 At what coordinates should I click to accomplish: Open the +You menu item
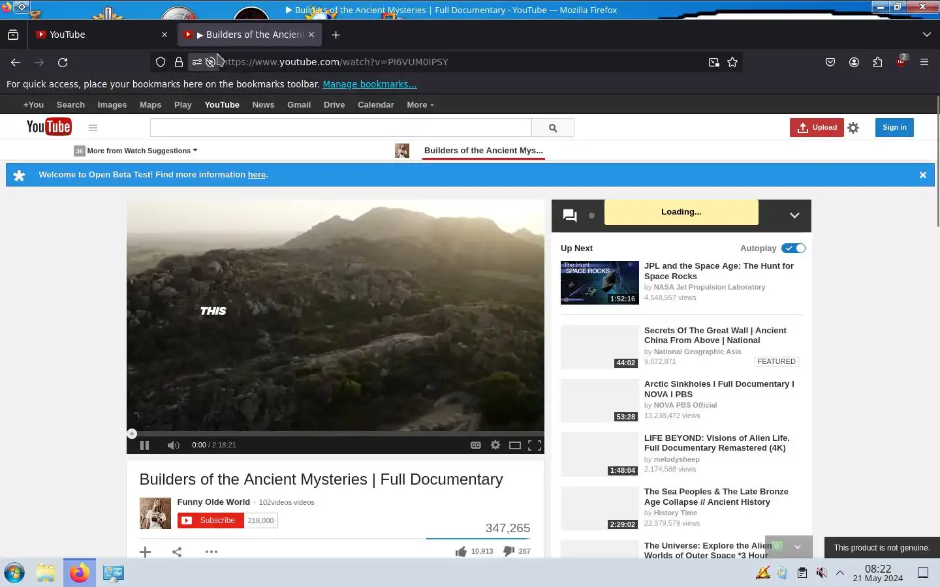(33, 105)
